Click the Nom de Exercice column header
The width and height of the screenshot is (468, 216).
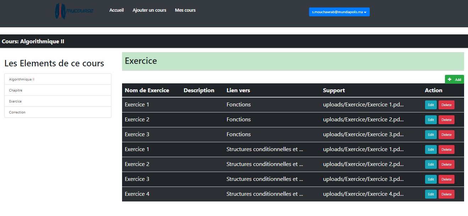[147, 90]
